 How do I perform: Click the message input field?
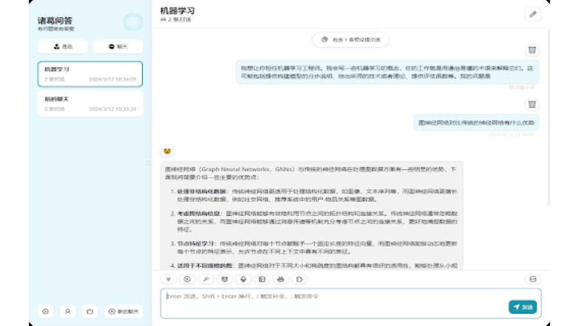tap(351, 303)
